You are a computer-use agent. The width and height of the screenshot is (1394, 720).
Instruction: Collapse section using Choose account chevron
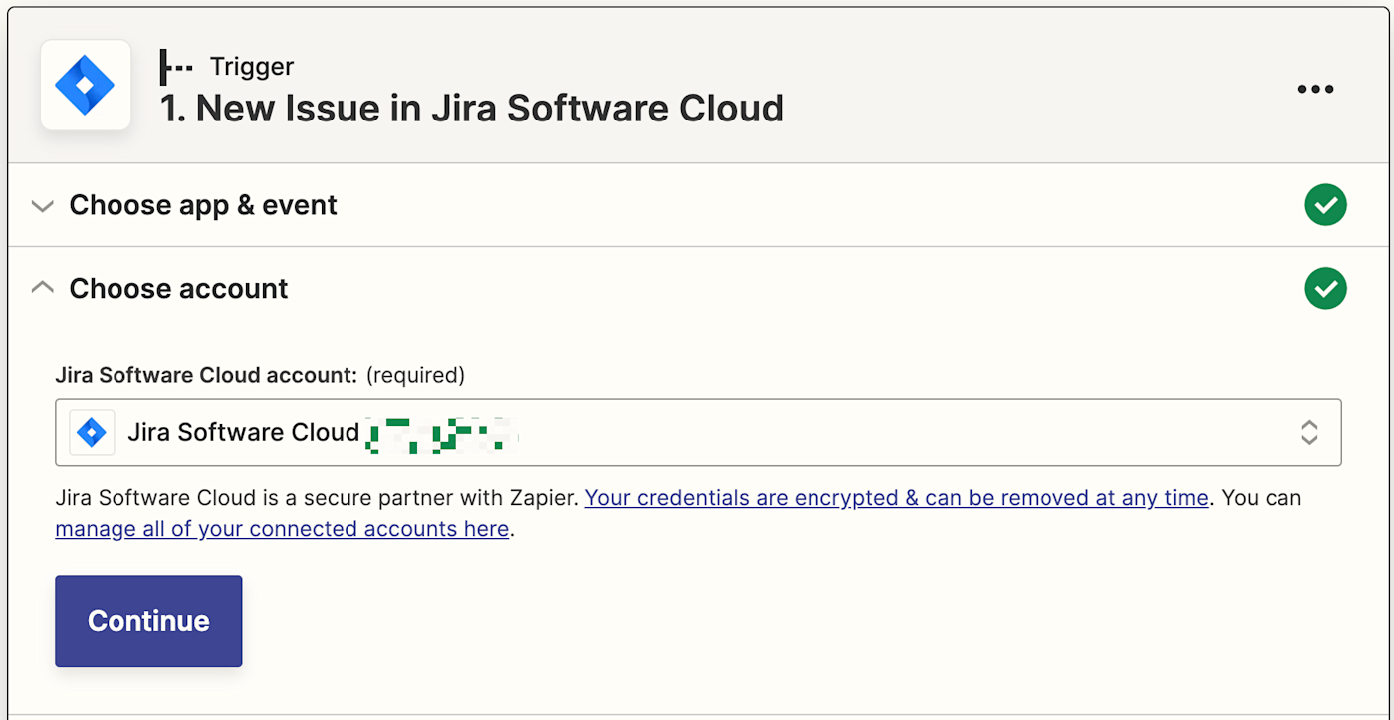pyautogui.click(x=42, y=289)
